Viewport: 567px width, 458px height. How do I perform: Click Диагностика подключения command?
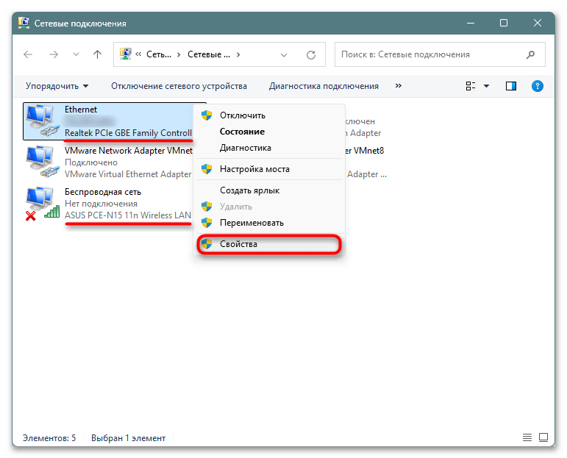tap(324, 86)
